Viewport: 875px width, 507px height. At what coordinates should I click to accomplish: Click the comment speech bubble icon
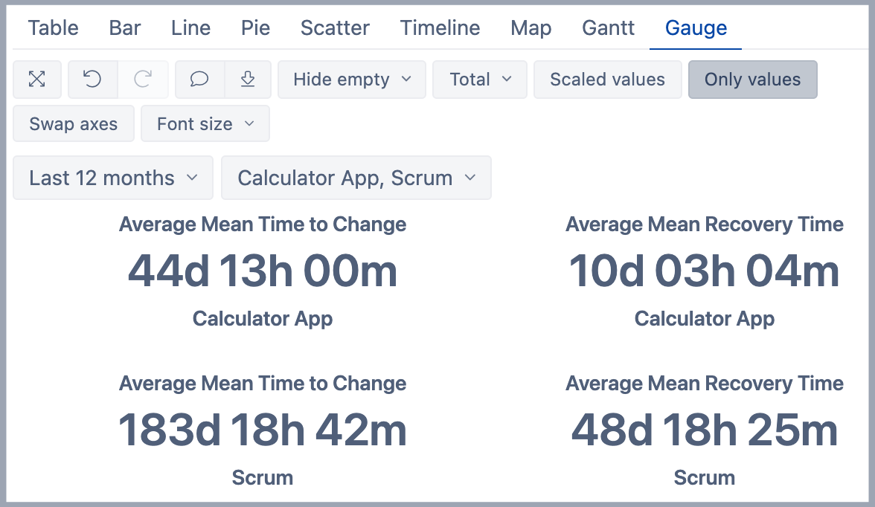pos(199,80)
